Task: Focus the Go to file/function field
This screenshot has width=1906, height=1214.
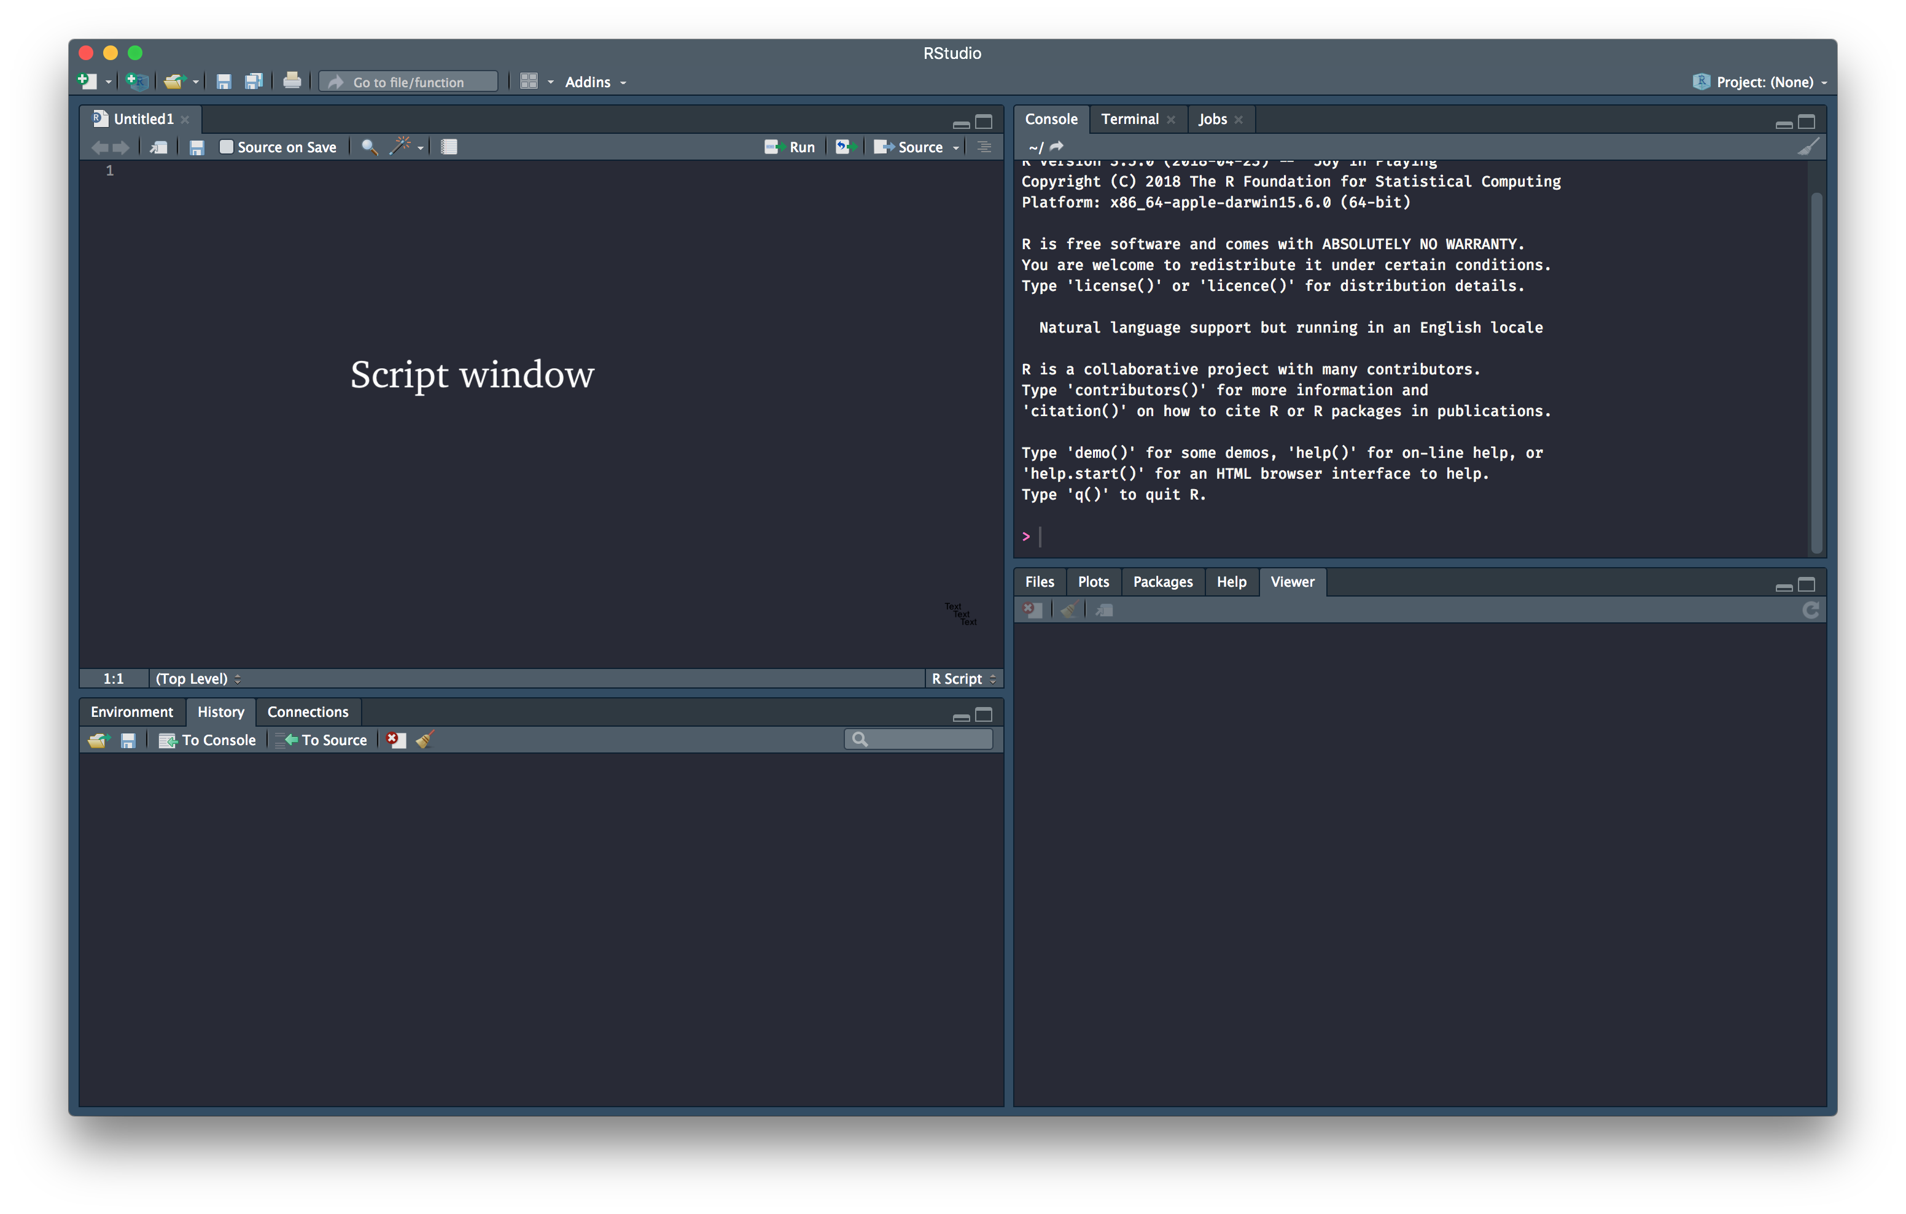Action: pyautogui.click(x=408, y=82)
